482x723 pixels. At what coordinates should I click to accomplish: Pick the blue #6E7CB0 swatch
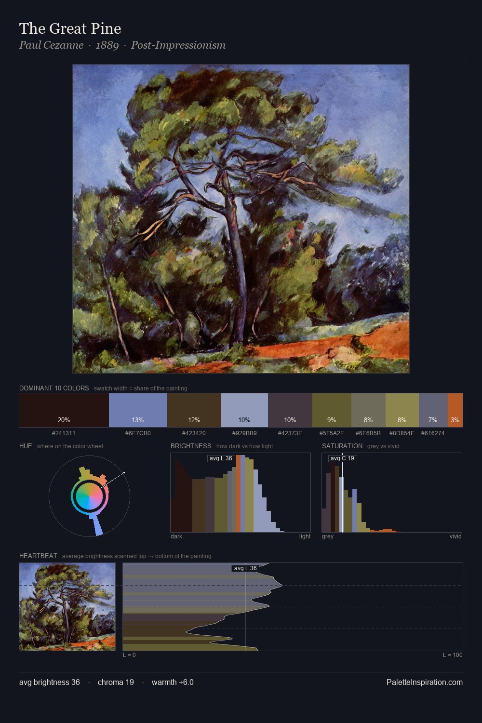tap(138, 410)
